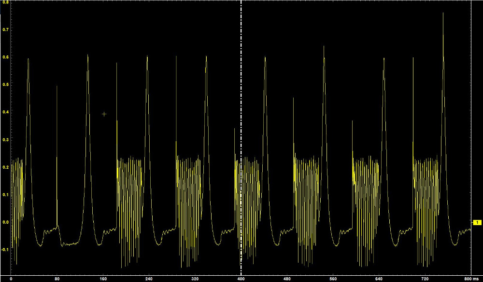Click the yellow channel 1 marker badge
Screen dimensions: 483x282
477,222
